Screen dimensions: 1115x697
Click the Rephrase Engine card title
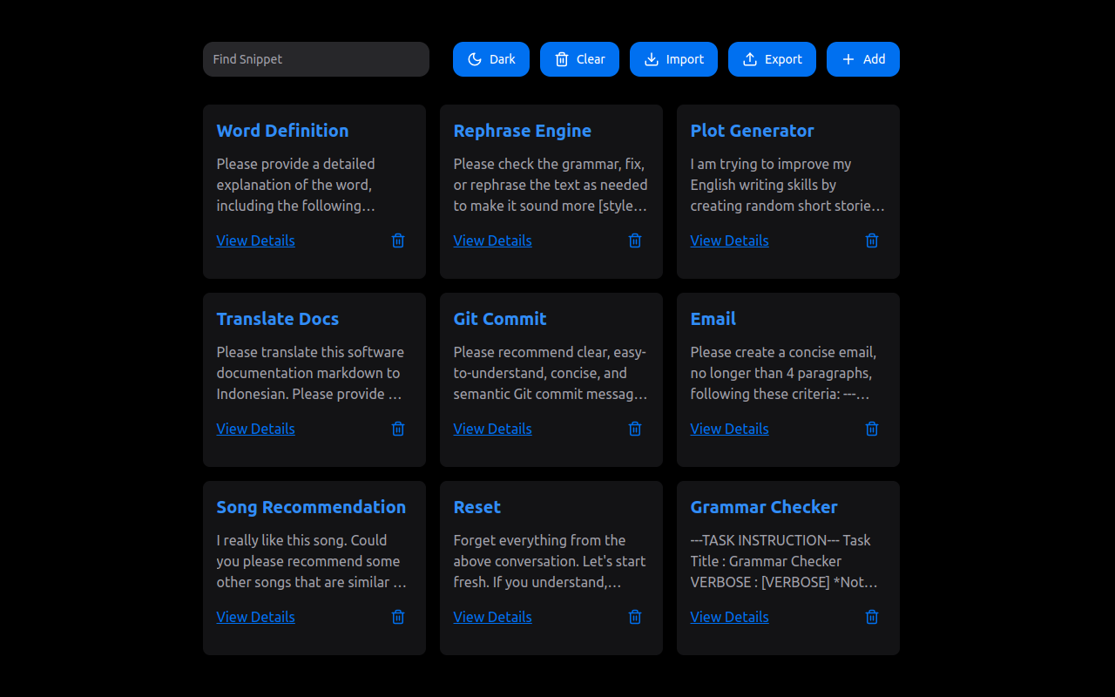(523, 131)
